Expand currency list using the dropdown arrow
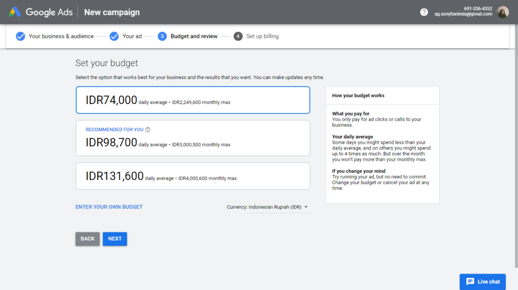 pyautogui.click(x=306, y=207)
